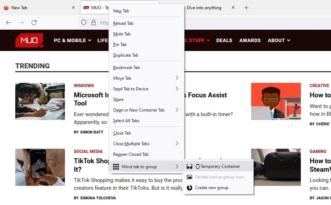Click the grid icon beside Move tab to group
The height and width of the screenshot is (205, 331).
(x=116, y=166)
